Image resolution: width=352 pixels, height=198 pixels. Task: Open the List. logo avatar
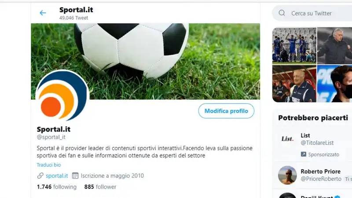point(287,139)
